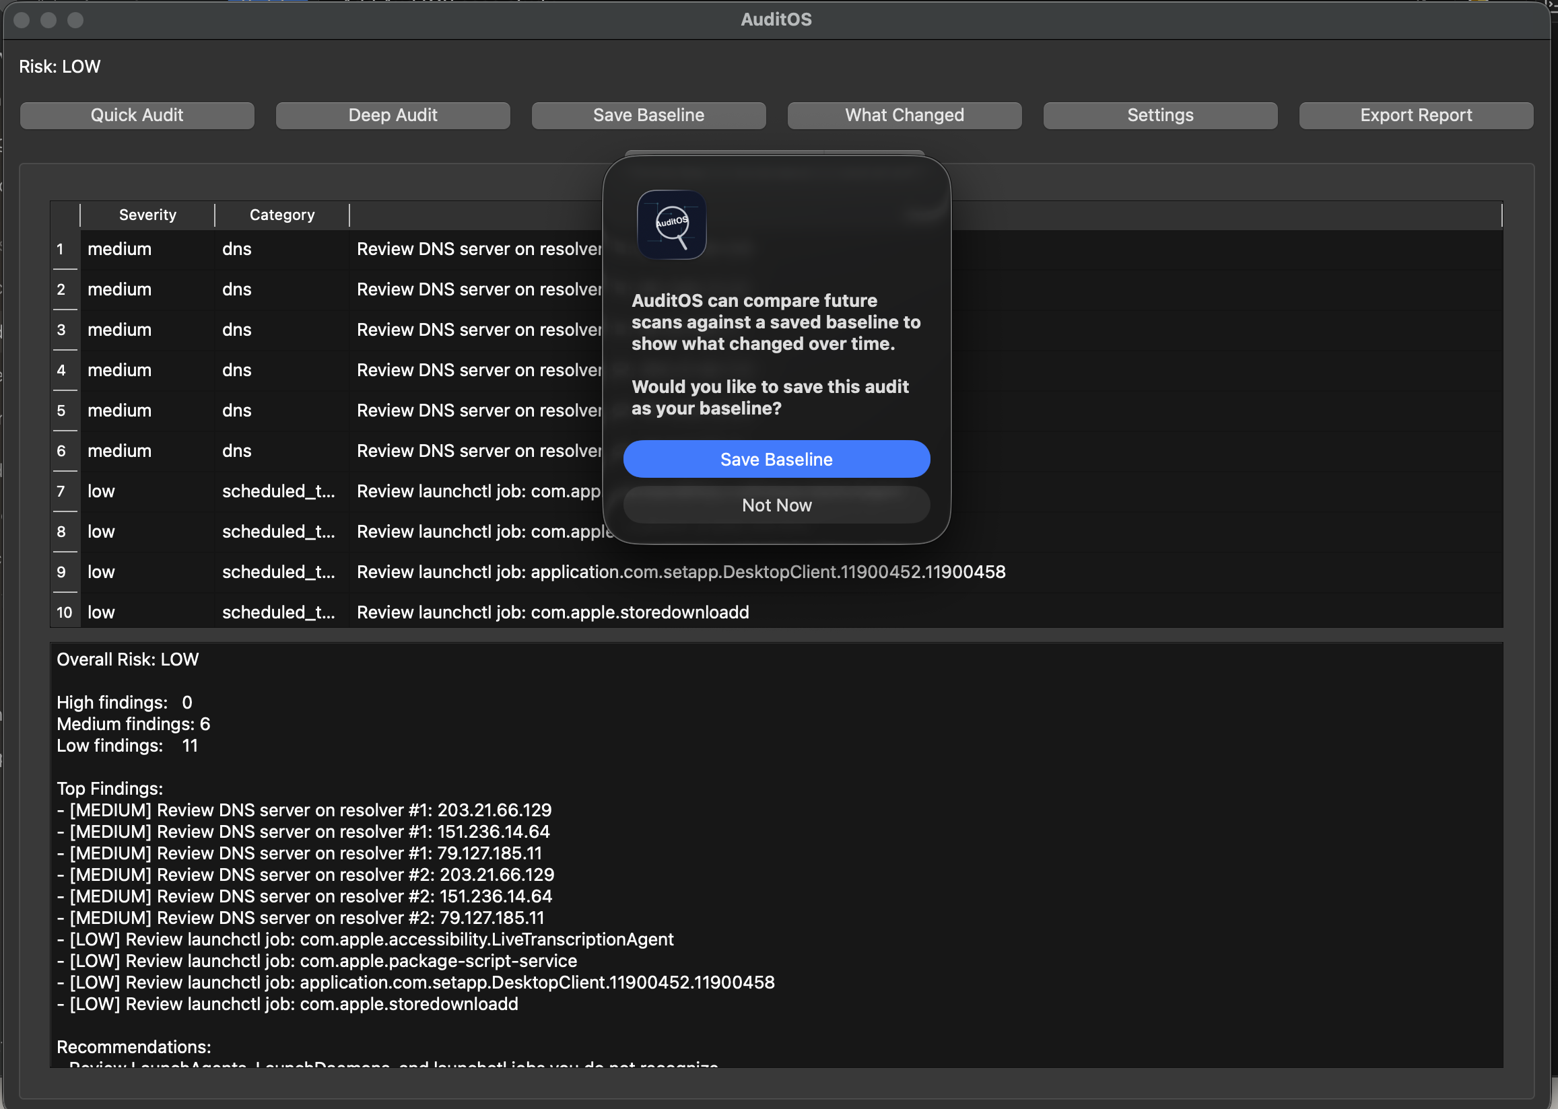This screenshot has height=1109, width=1558.
Task: Click summary line resolver #2: 79.127.185.11
Action: coord(300,917)
